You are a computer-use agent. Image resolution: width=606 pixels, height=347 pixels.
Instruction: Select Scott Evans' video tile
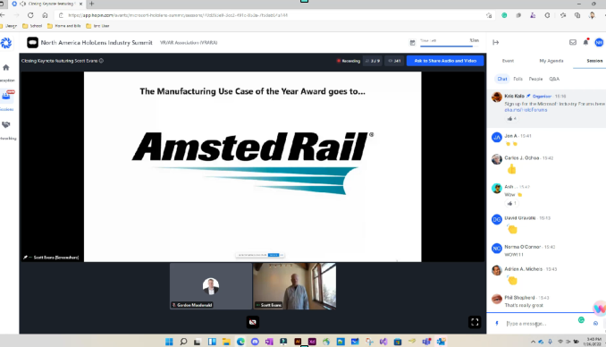(294, 286)
